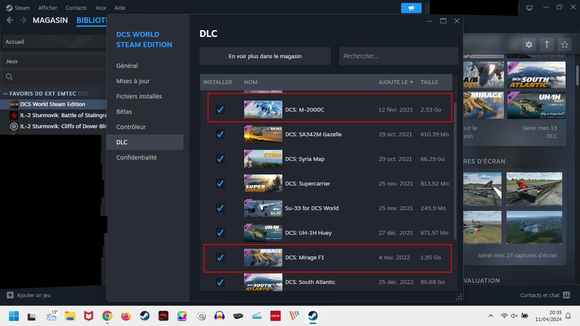Image resolution: width=580 pixels, height=326 pixels.
Task: Launch Big Picture mode via monitor icon
Action: [529, 8]
